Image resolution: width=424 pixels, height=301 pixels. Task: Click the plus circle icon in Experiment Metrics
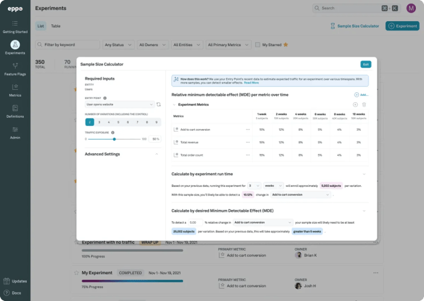pos(355,105)
